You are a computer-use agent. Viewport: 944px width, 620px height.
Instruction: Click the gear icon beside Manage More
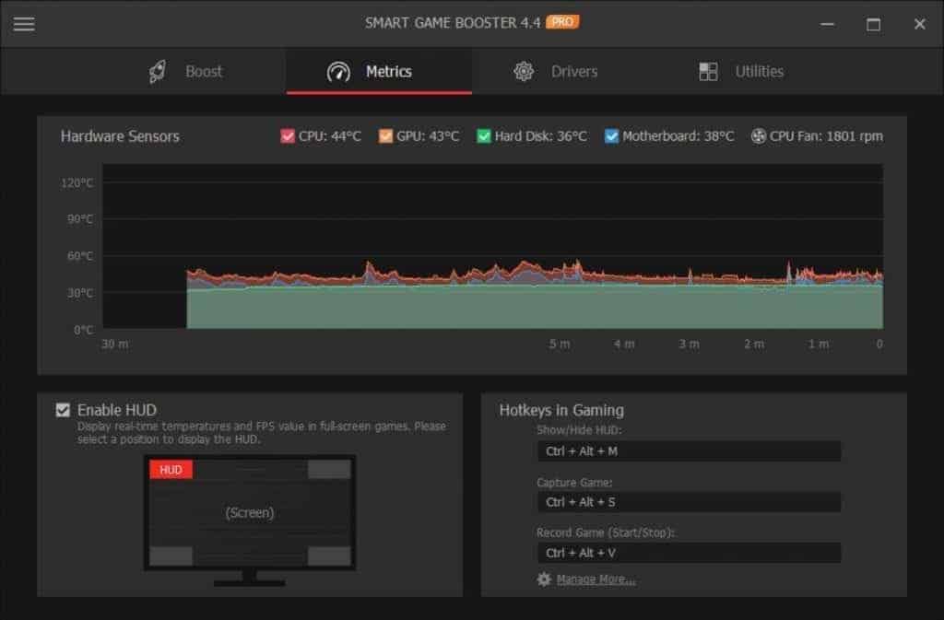[544, 579]
